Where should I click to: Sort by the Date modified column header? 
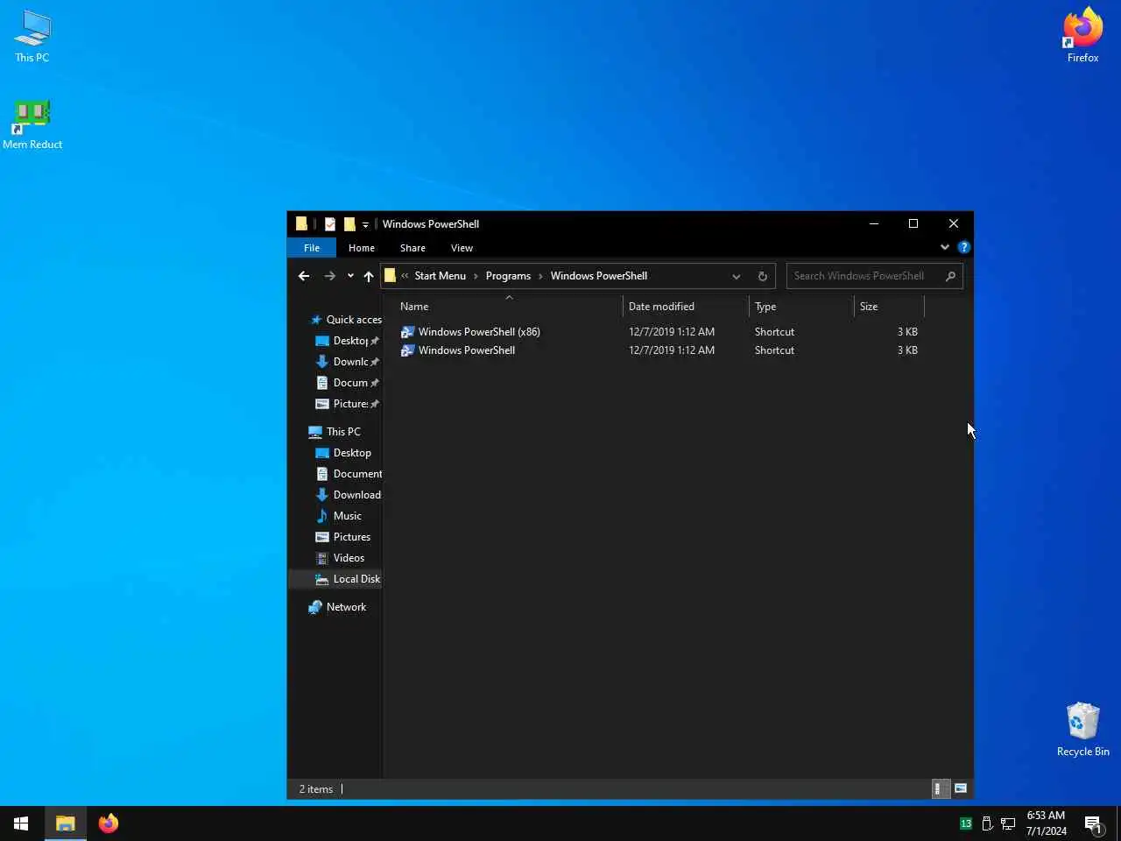tap(686, 307)
